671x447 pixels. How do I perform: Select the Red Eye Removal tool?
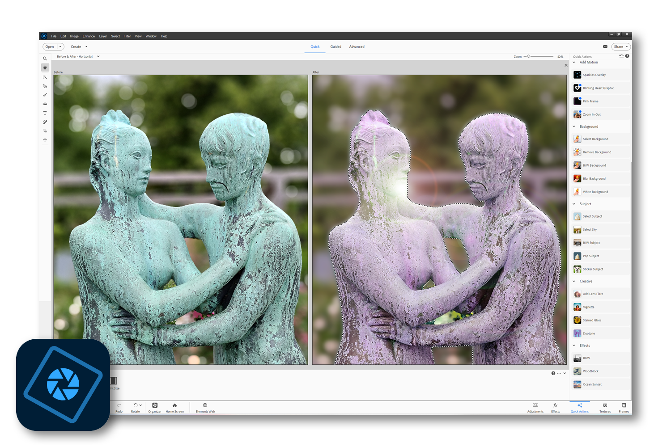point(45,86)
